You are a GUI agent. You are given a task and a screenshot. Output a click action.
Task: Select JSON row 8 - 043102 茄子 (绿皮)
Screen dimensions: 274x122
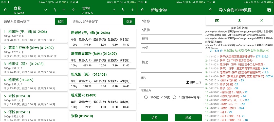click(222, 84)
